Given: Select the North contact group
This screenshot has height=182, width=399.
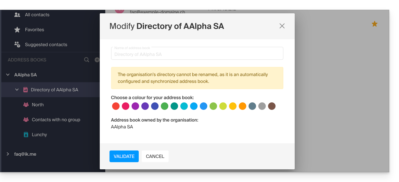Looking at the screenshot, I should pos(38,105).
